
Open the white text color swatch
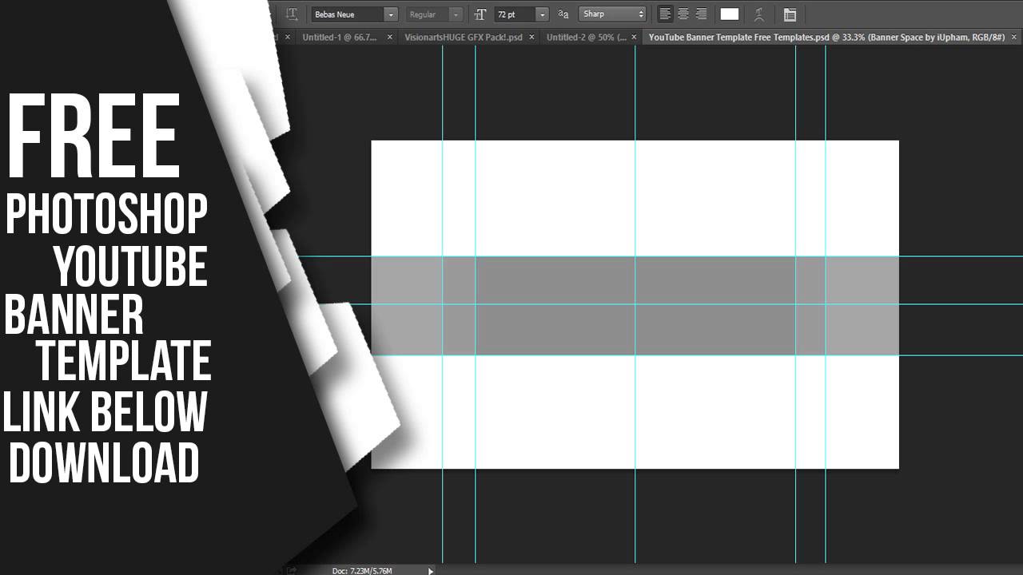[729, 14]
